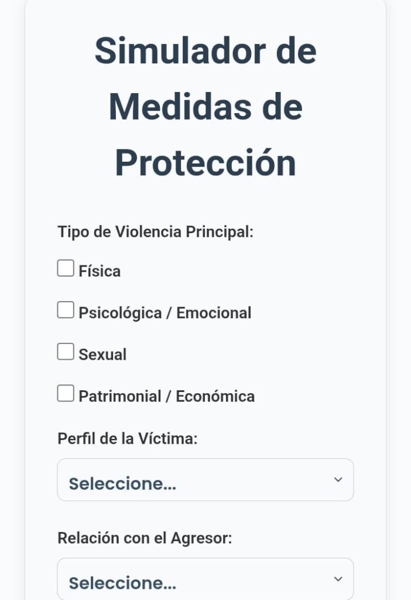
Task: Toggle the Patrimonial / Económica checkbox
Action: tap(66, 394)
